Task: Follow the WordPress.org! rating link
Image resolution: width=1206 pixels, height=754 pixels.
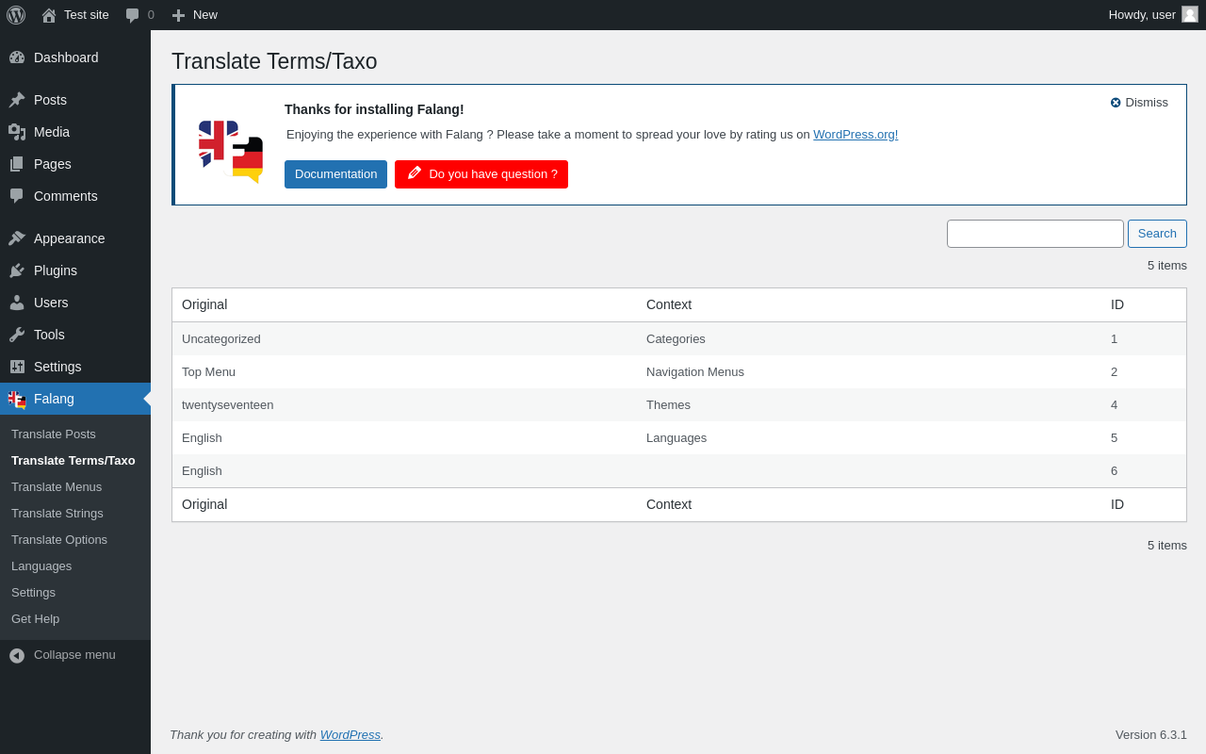Action: [856, 135]
